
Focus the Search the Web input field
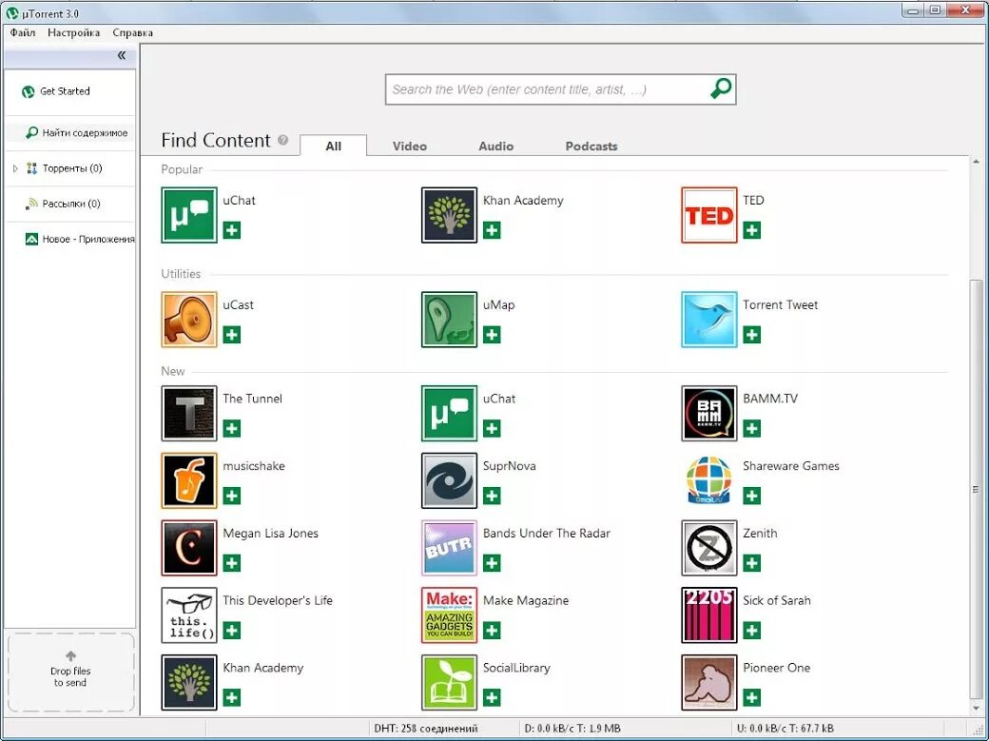pyautogui.click(x=548, y=89)
